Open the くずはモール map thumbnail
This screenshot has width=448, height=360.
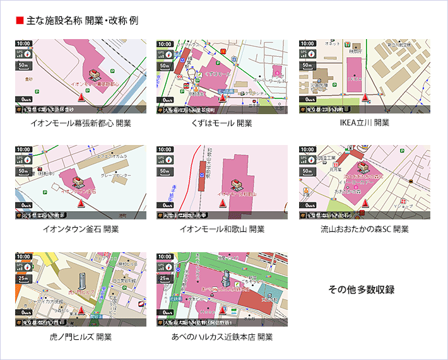[222, 76]
